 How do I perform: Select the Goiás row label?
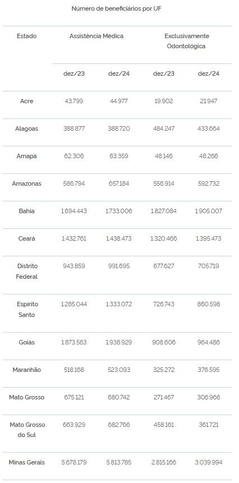[x=26, y=342]
